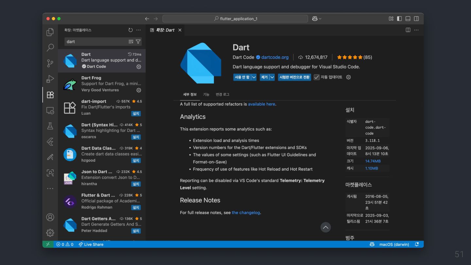Open the Accounts menu icon

point(50,217)
